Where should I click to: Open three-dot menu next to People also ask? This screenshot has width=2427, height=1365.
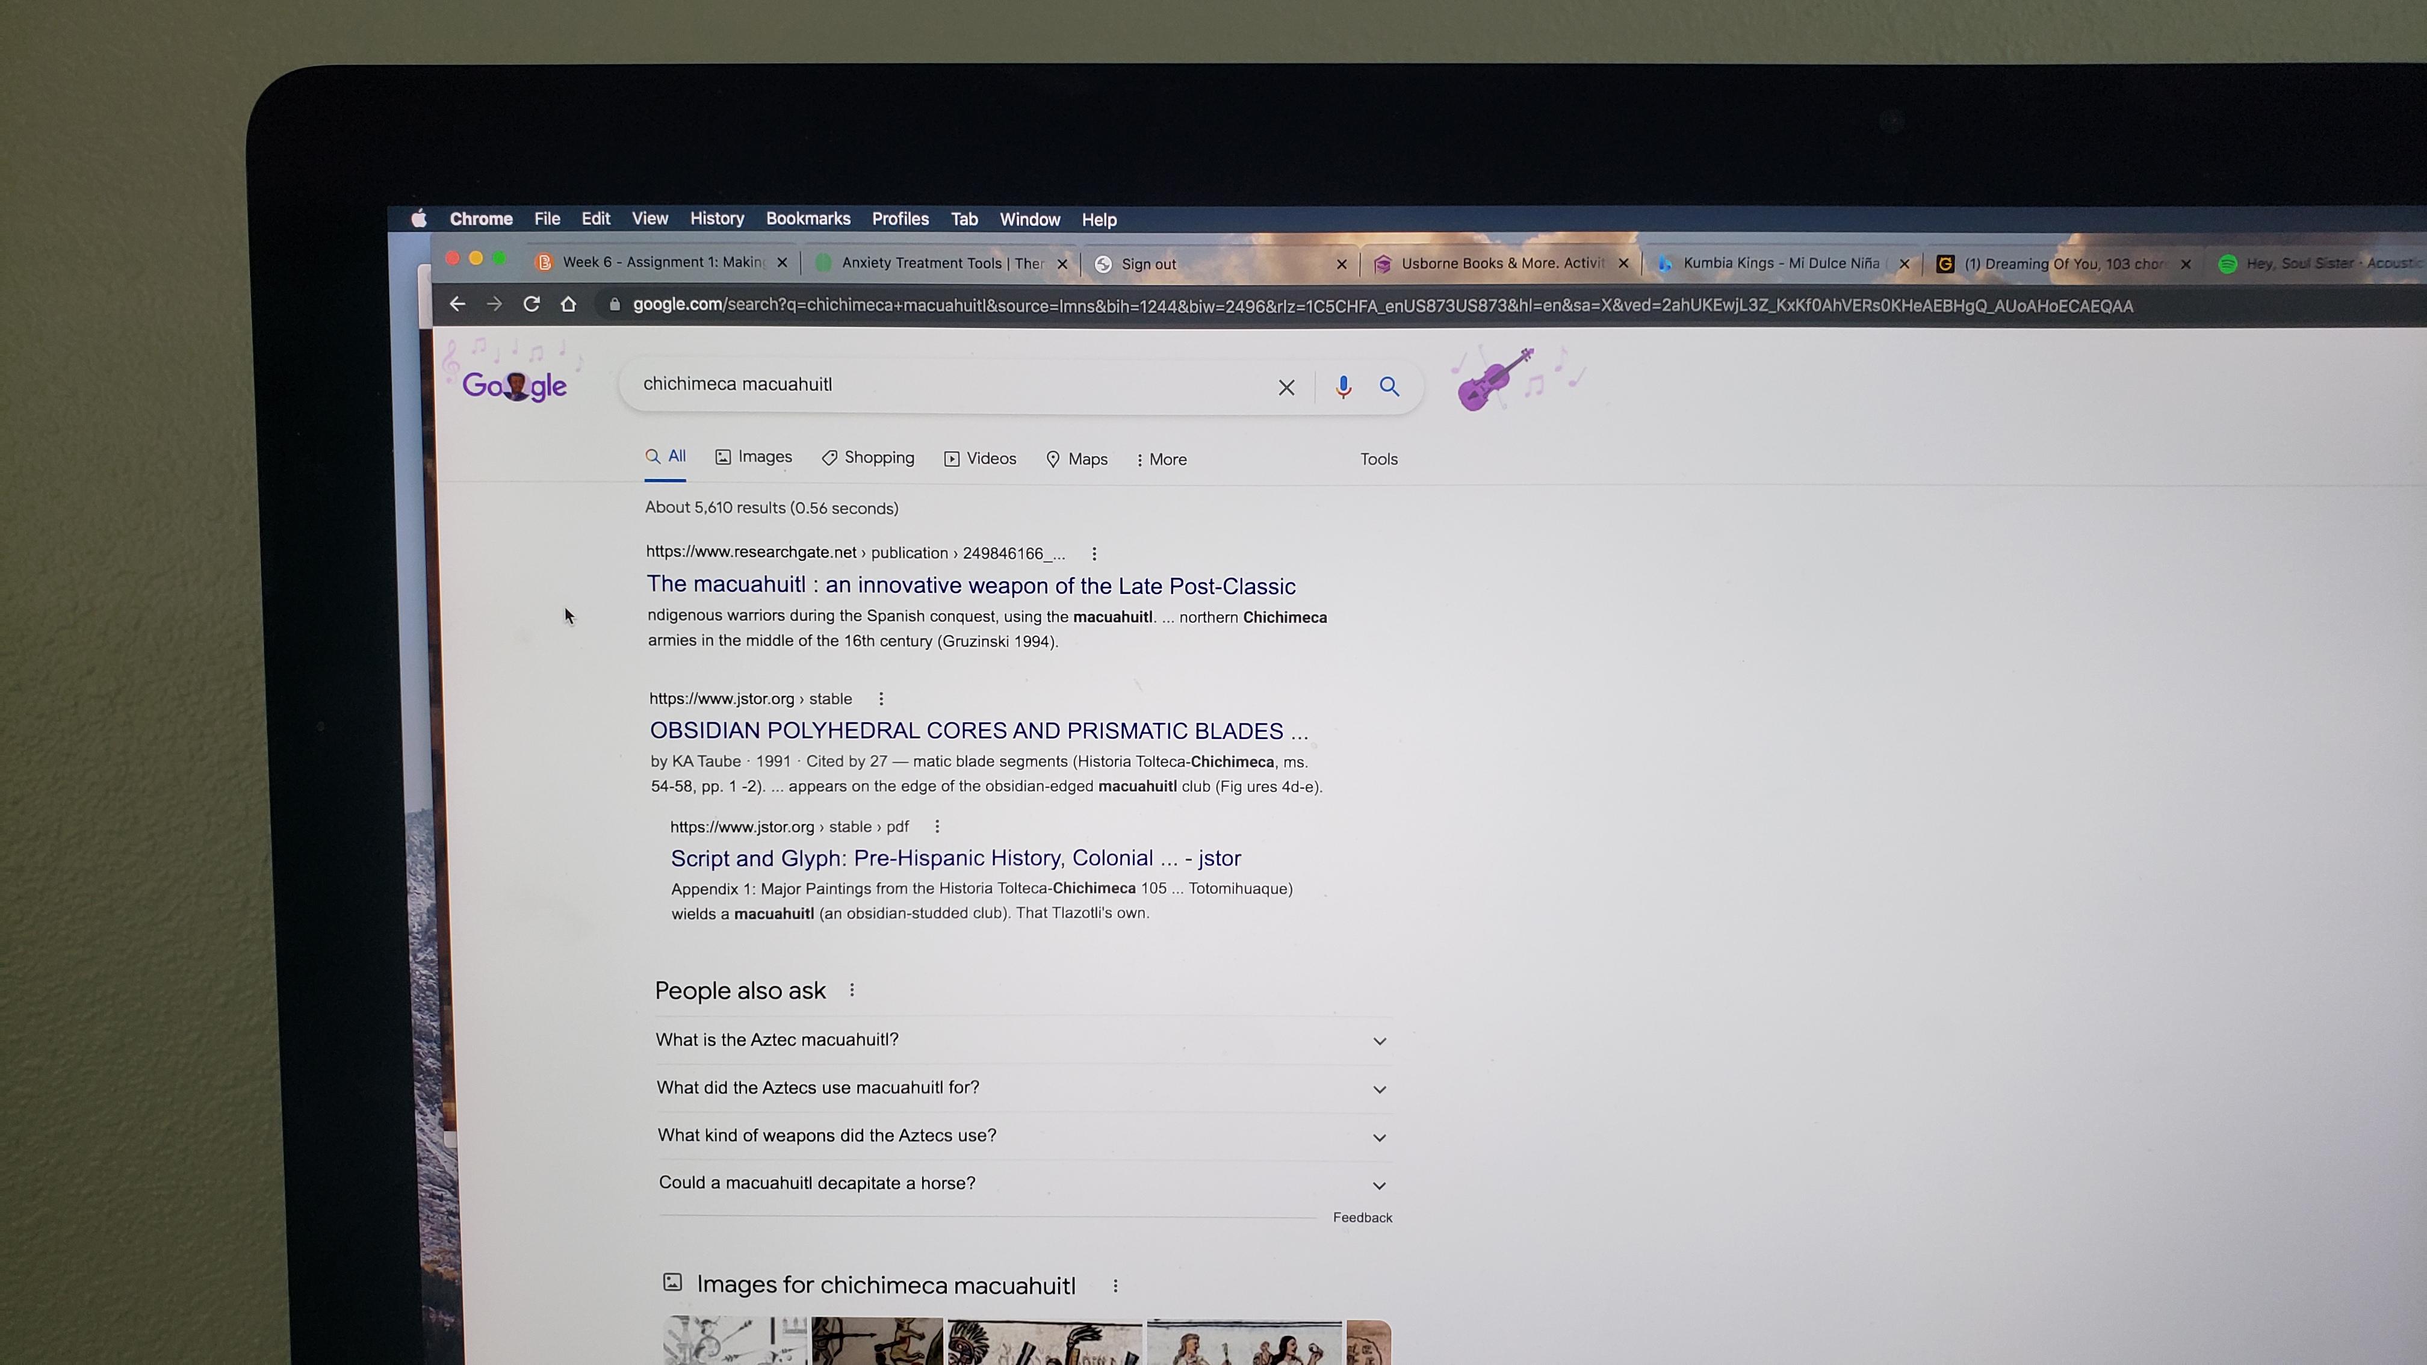pyautogui.click(x=852, y=990)
